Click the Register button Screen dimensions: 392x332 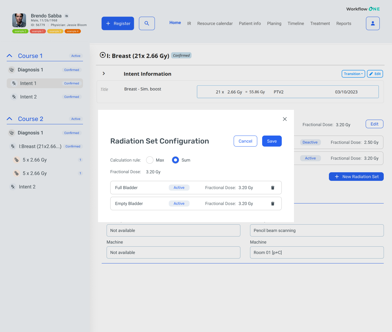118,23
